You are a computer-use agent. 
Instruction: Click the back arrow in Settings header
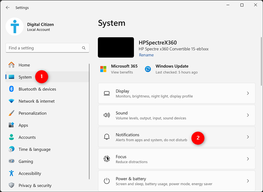(x=8, y=8)
